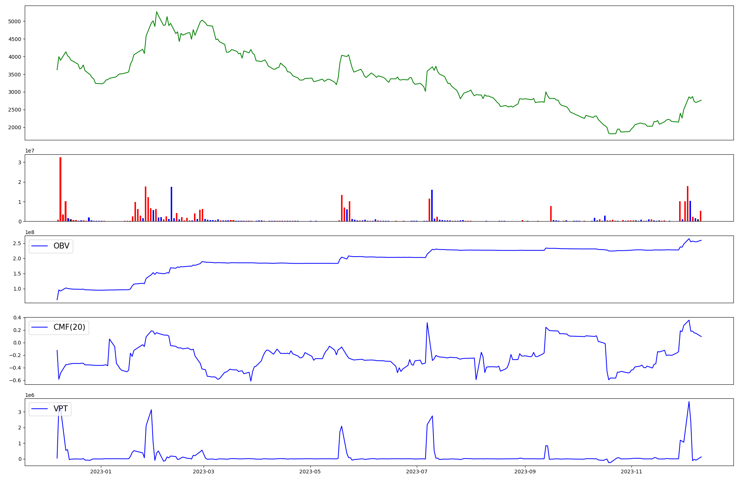
Task: Click the VPT legend entry
Action: [x=61, y=409]
